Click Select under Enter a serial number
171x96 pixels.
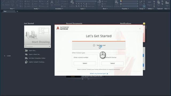(x=85, y=63)
